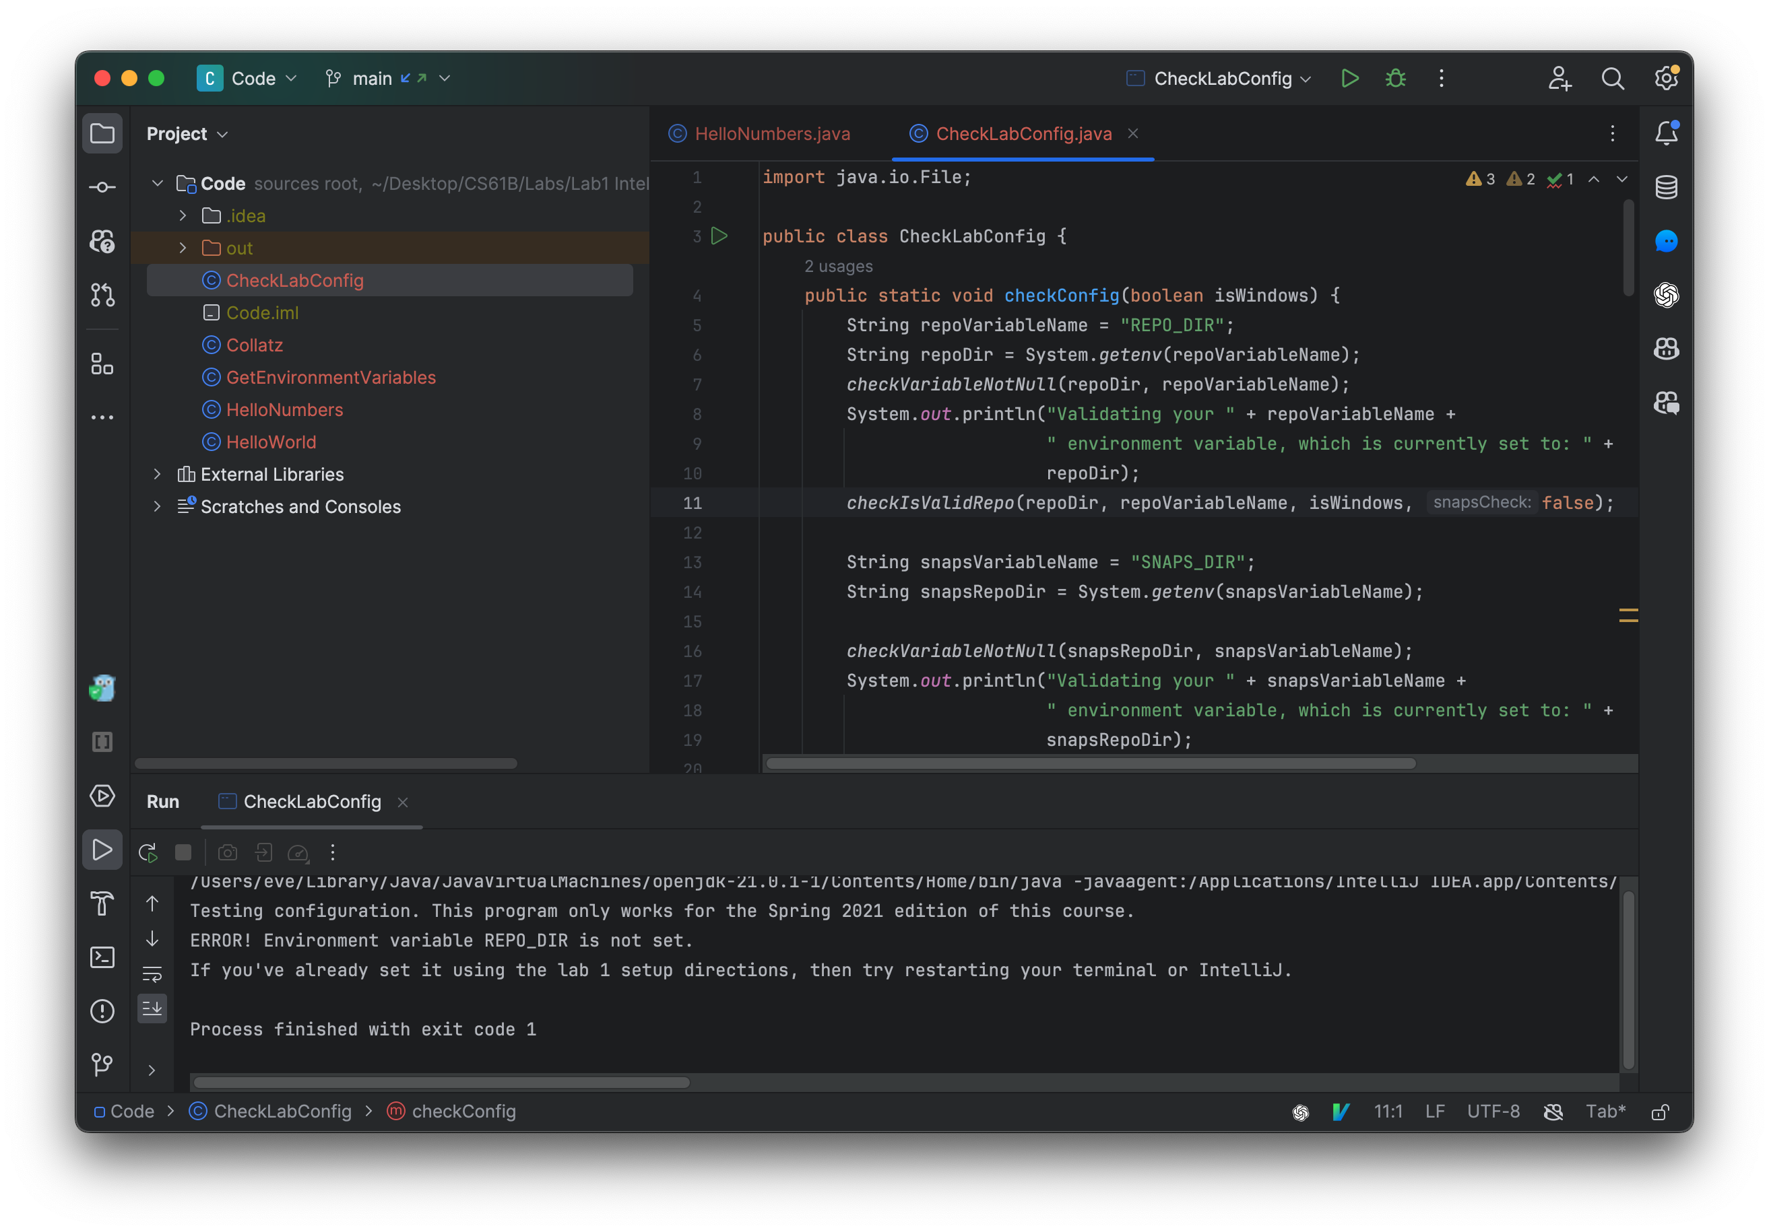
Task: Run CheckLabConfig with the green play button
Action: coord(1350,79)
